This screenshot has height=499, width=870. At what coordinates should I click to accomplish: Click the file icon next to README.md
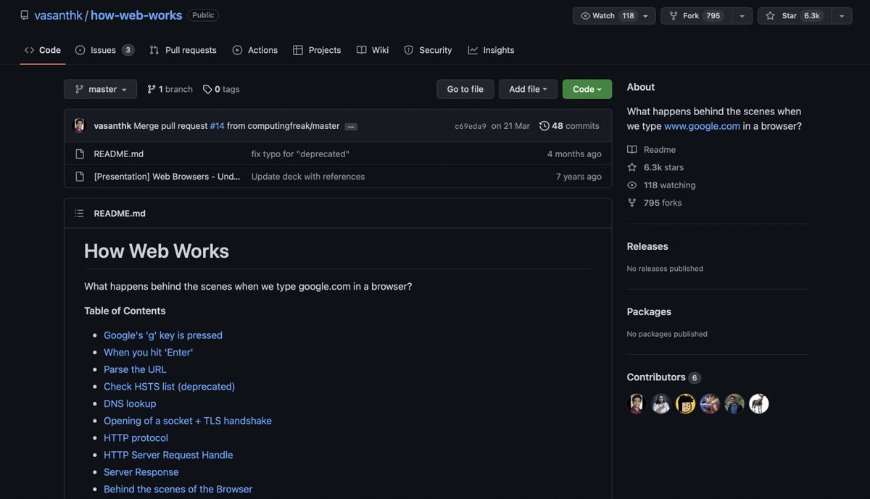[80, 154]
